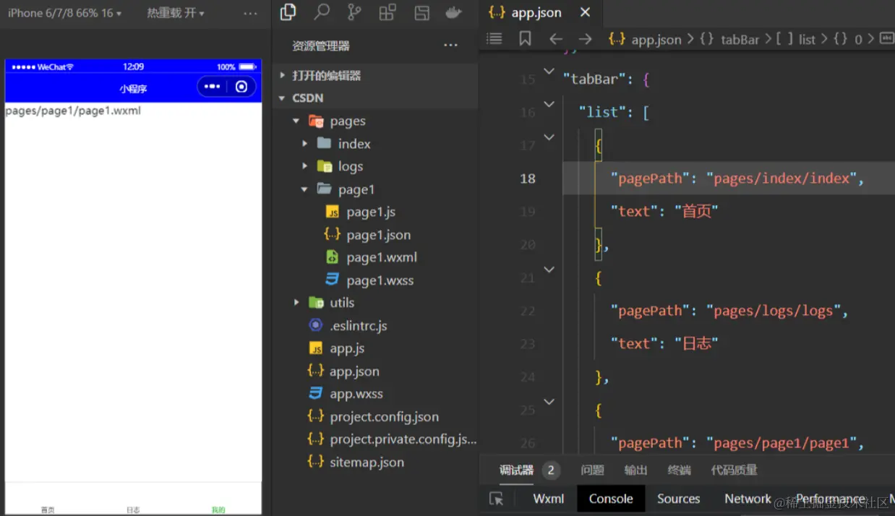895x516 pixels.
Task: Select the 问题 panel tab
Action: (592, 470)
